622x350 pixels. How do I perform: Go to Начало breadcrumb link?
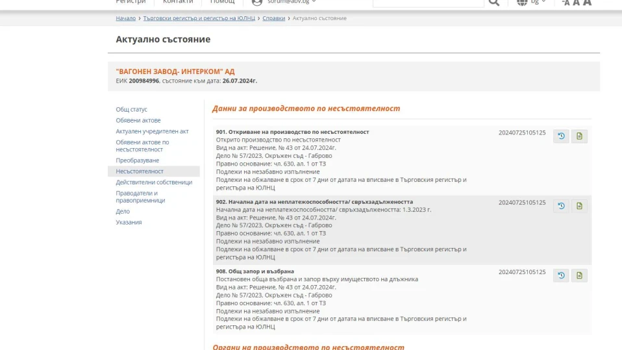pyautogui.click(x=126, y=18)
